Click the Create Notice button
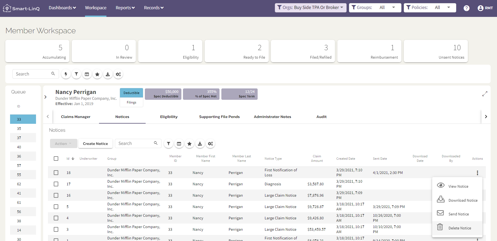Screen dimensions: 497x241 tap(95, 144)
